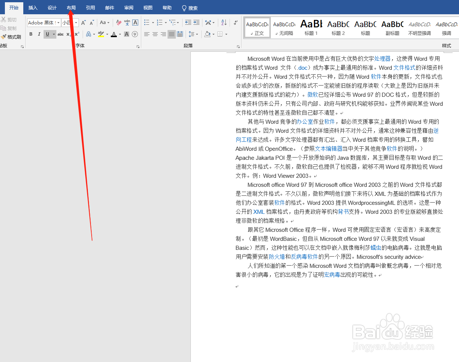Increase paragraph indent
The height and width of the screenshot is (362, 459).
pos(196,23)
